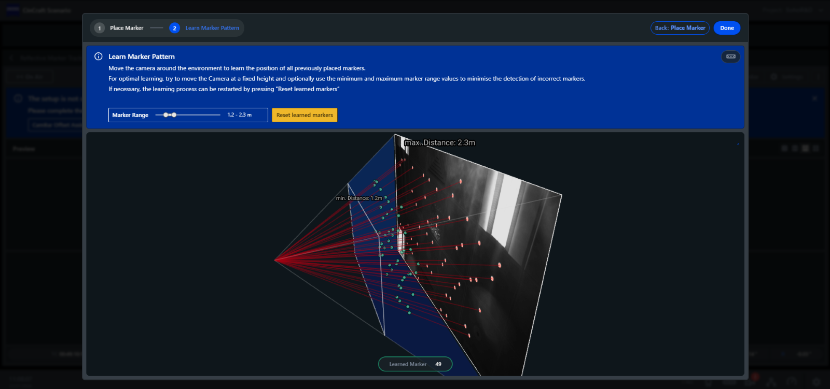Click the 1.2 - 2.3 m range value

tap(239, 115)
